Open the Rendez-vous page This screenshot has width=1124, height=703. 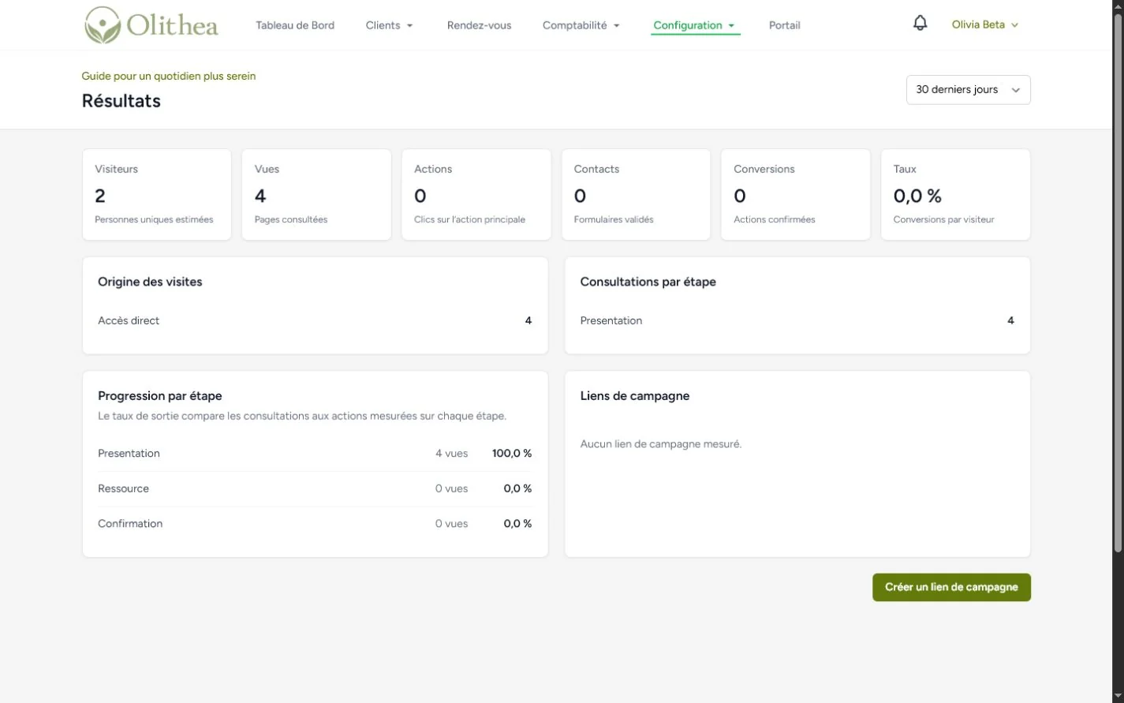pyautogui.click(x=479, y=25)
